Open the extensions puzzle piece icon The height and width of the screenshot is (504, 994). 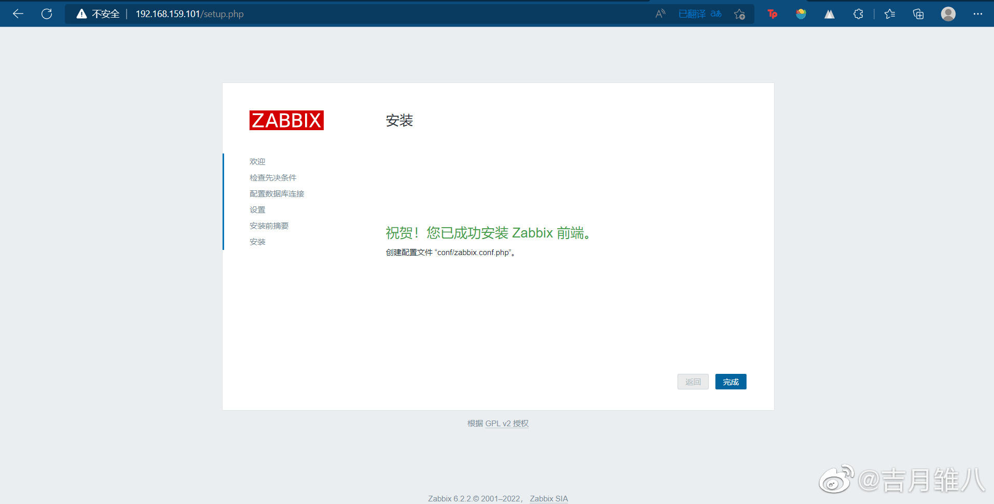(858, 14)
